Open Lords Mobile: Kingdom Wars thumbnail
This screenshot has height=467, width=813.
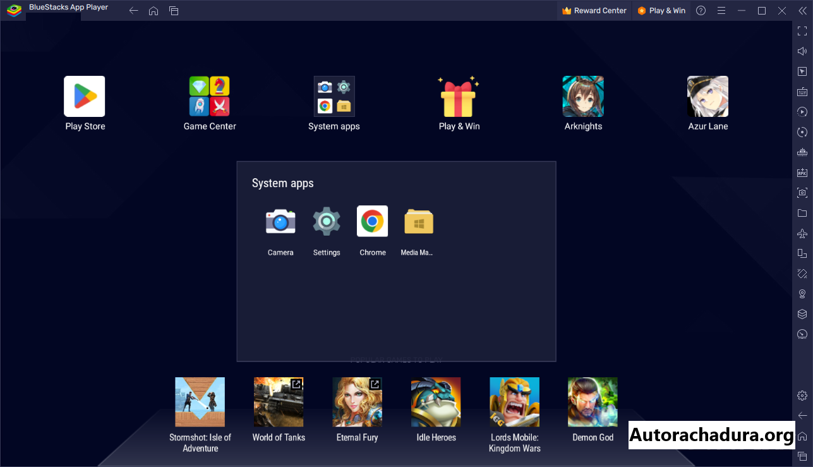tap(514, 402)
